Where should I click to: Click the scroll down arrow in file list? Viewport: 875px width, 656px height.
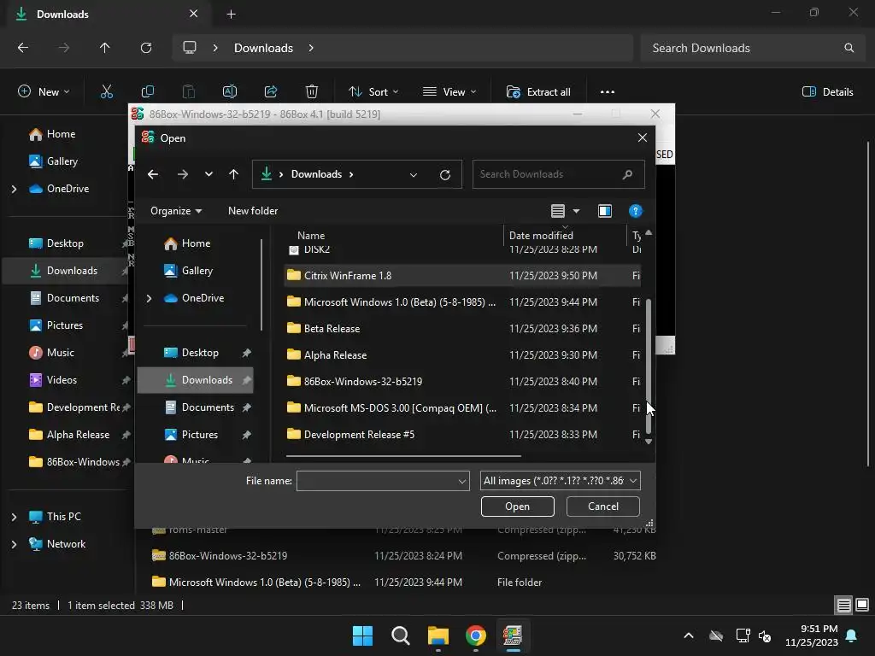click(x=648, y=442)
